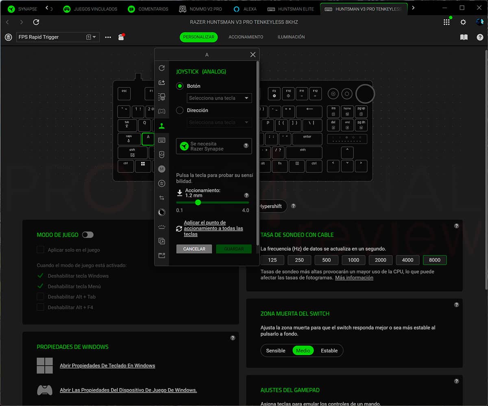488x406 pixels.
Task: Open the help question mark in top bar
Action: (x=480, y=37)
